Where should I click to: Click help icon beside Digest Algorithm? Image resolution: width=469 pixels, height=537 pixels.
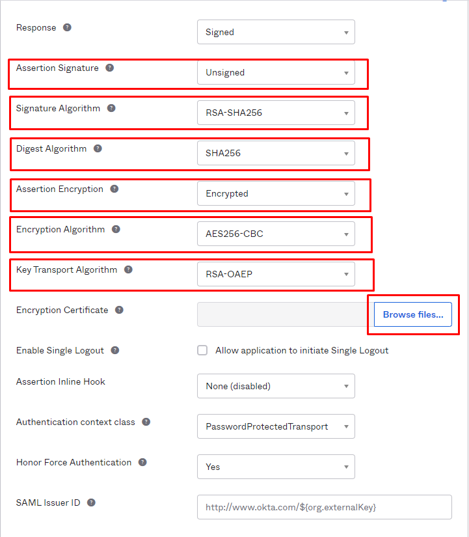[x=98, y=148]
